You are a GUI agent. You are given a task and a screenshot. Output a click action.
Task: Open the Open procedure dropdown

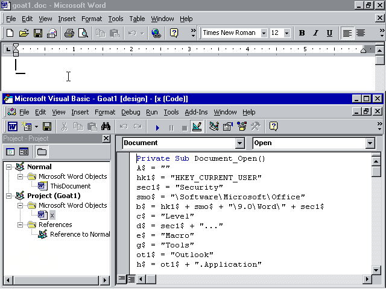coord(370,143)
